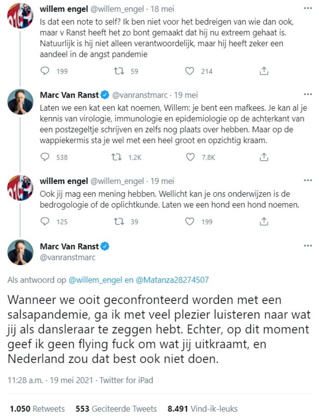The image size is (319, 420).
Task: Reply to willem engel's 18 mei tweet
Action: tap(46, 71)
